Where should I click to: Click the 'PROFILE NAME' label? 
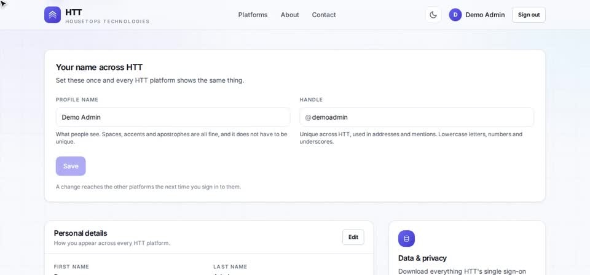click(77, 99)
